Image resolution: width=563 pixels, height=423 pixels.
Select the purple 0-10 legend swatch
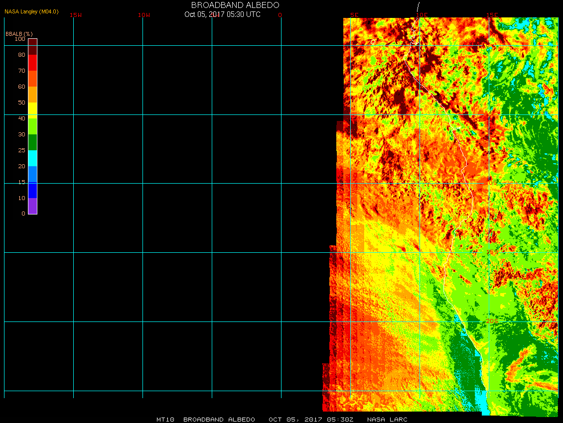[33, 206]
